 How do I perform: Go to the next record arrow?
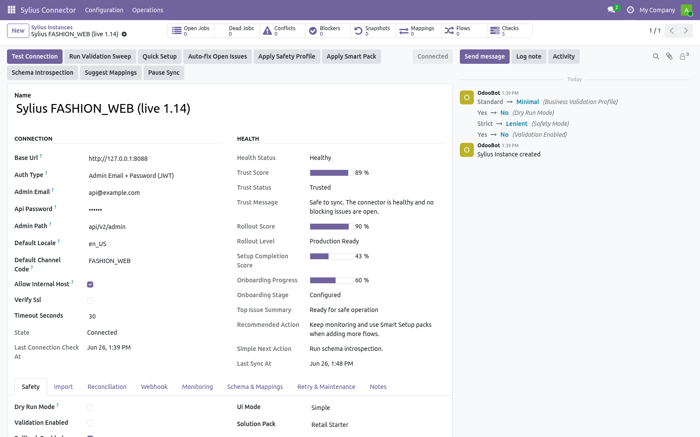pos(686,31)
